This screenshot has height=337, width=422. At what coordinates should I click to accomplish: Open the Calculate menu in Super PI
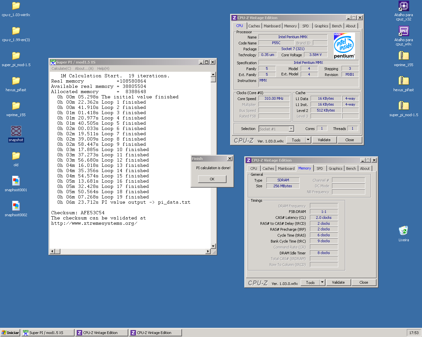tap(61, 68)
